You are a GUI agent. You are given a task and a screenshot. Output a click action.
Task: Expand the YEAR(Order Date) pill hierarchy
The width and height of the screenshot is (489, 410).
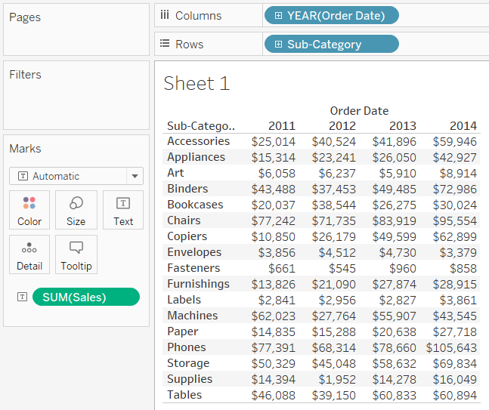coord(278,16)
